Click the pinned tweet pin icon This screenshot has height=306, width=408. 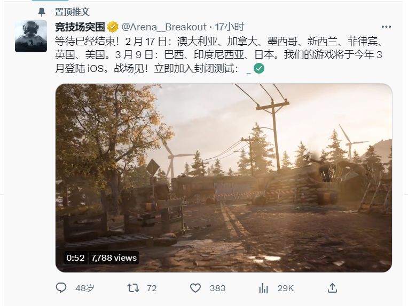point(41,12)
